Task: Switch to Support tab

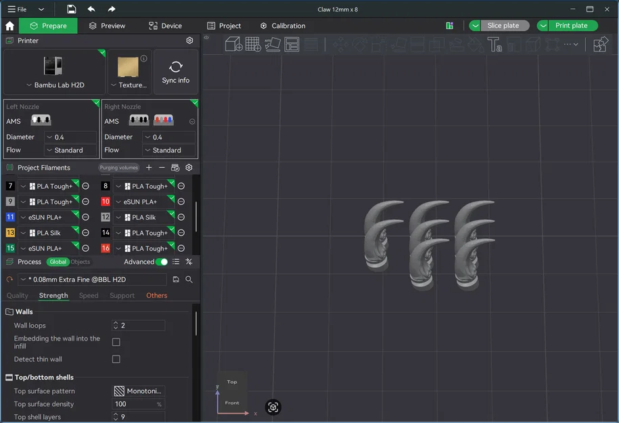Action: [122, 296]
